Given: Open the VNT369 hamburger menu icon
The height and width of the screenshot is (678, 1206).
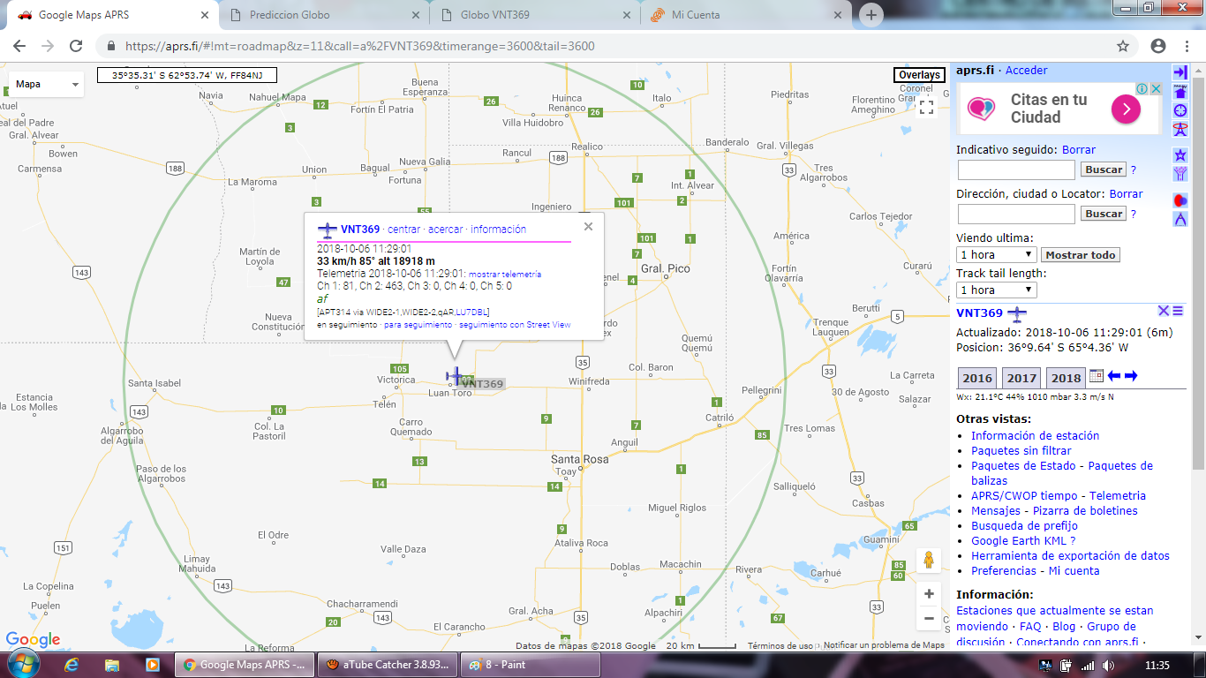Looking at the screenshot, I should pos(1178,311).
